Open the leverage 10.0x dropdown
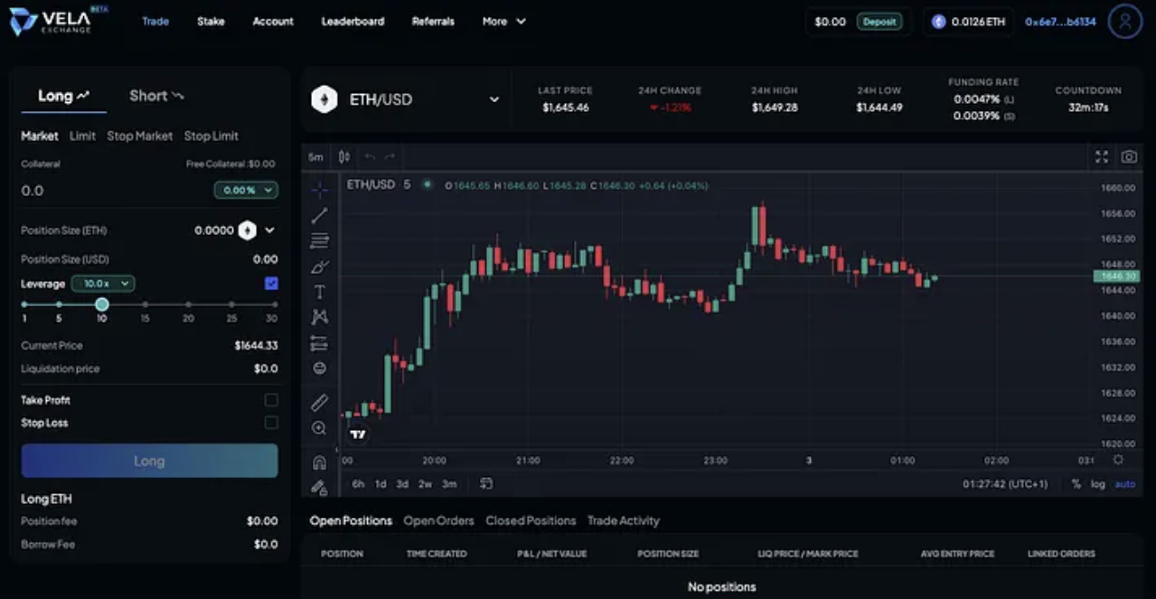The height and width of the screenshot is (599, 1156). point(103,284)
